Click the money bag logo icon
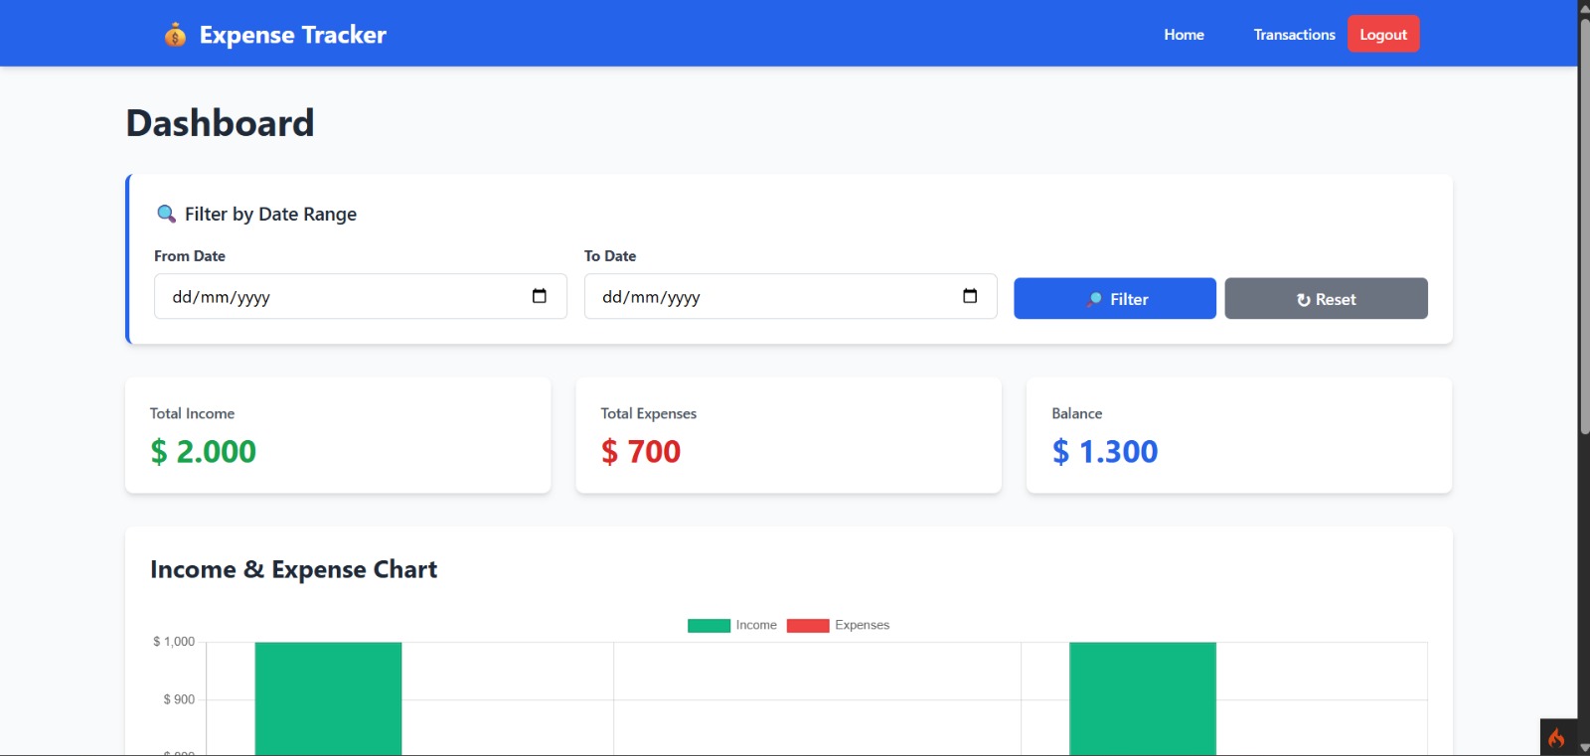This screenshot has width=1590, height=756. (175, 35)
